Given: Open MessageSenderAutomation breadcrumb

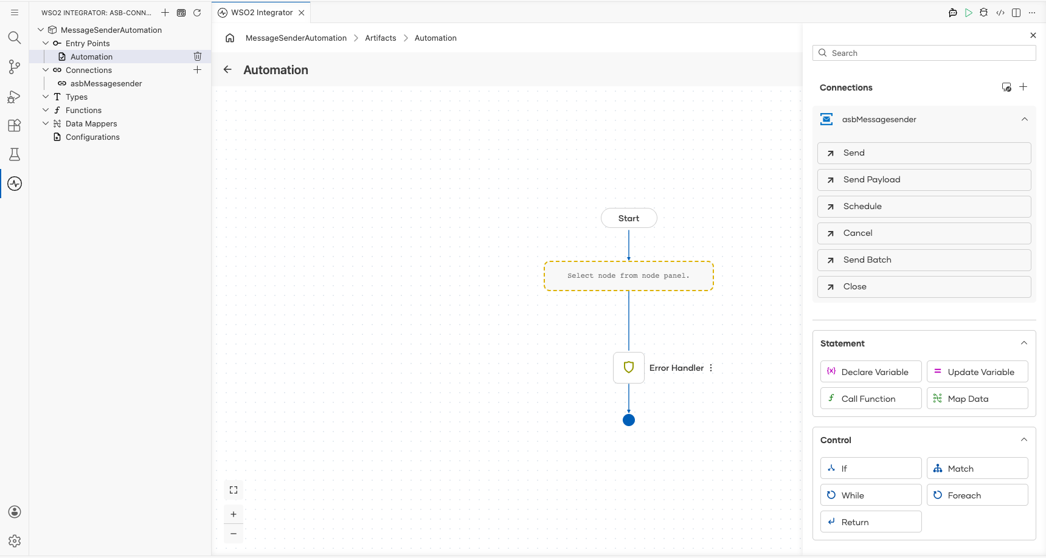Looking at the screenshot, I should (296, 38).
